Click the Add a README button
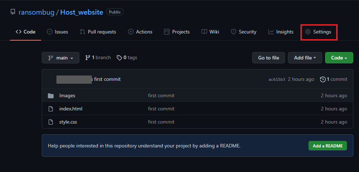 pos(328,146)
